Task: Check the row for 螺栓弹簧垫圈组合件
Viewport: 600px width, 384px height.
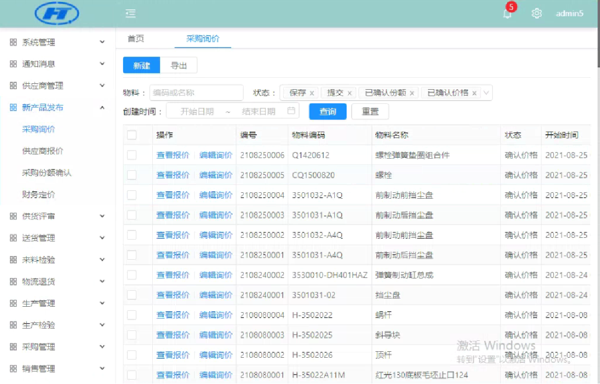Action: tap(132, 155)
